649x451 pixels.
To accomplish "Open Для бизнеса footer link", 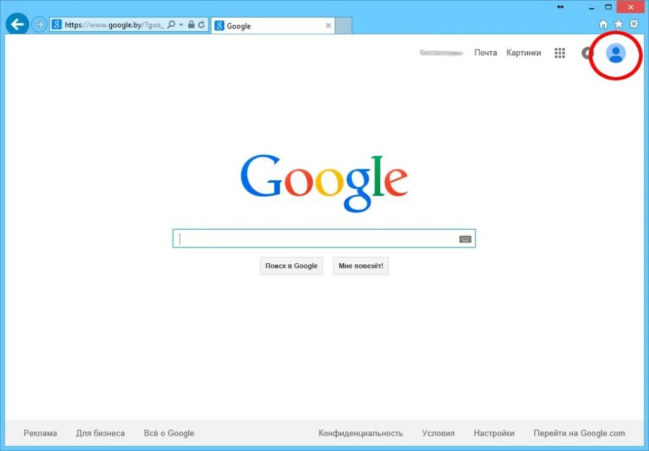I will click(x=100, y=433).
